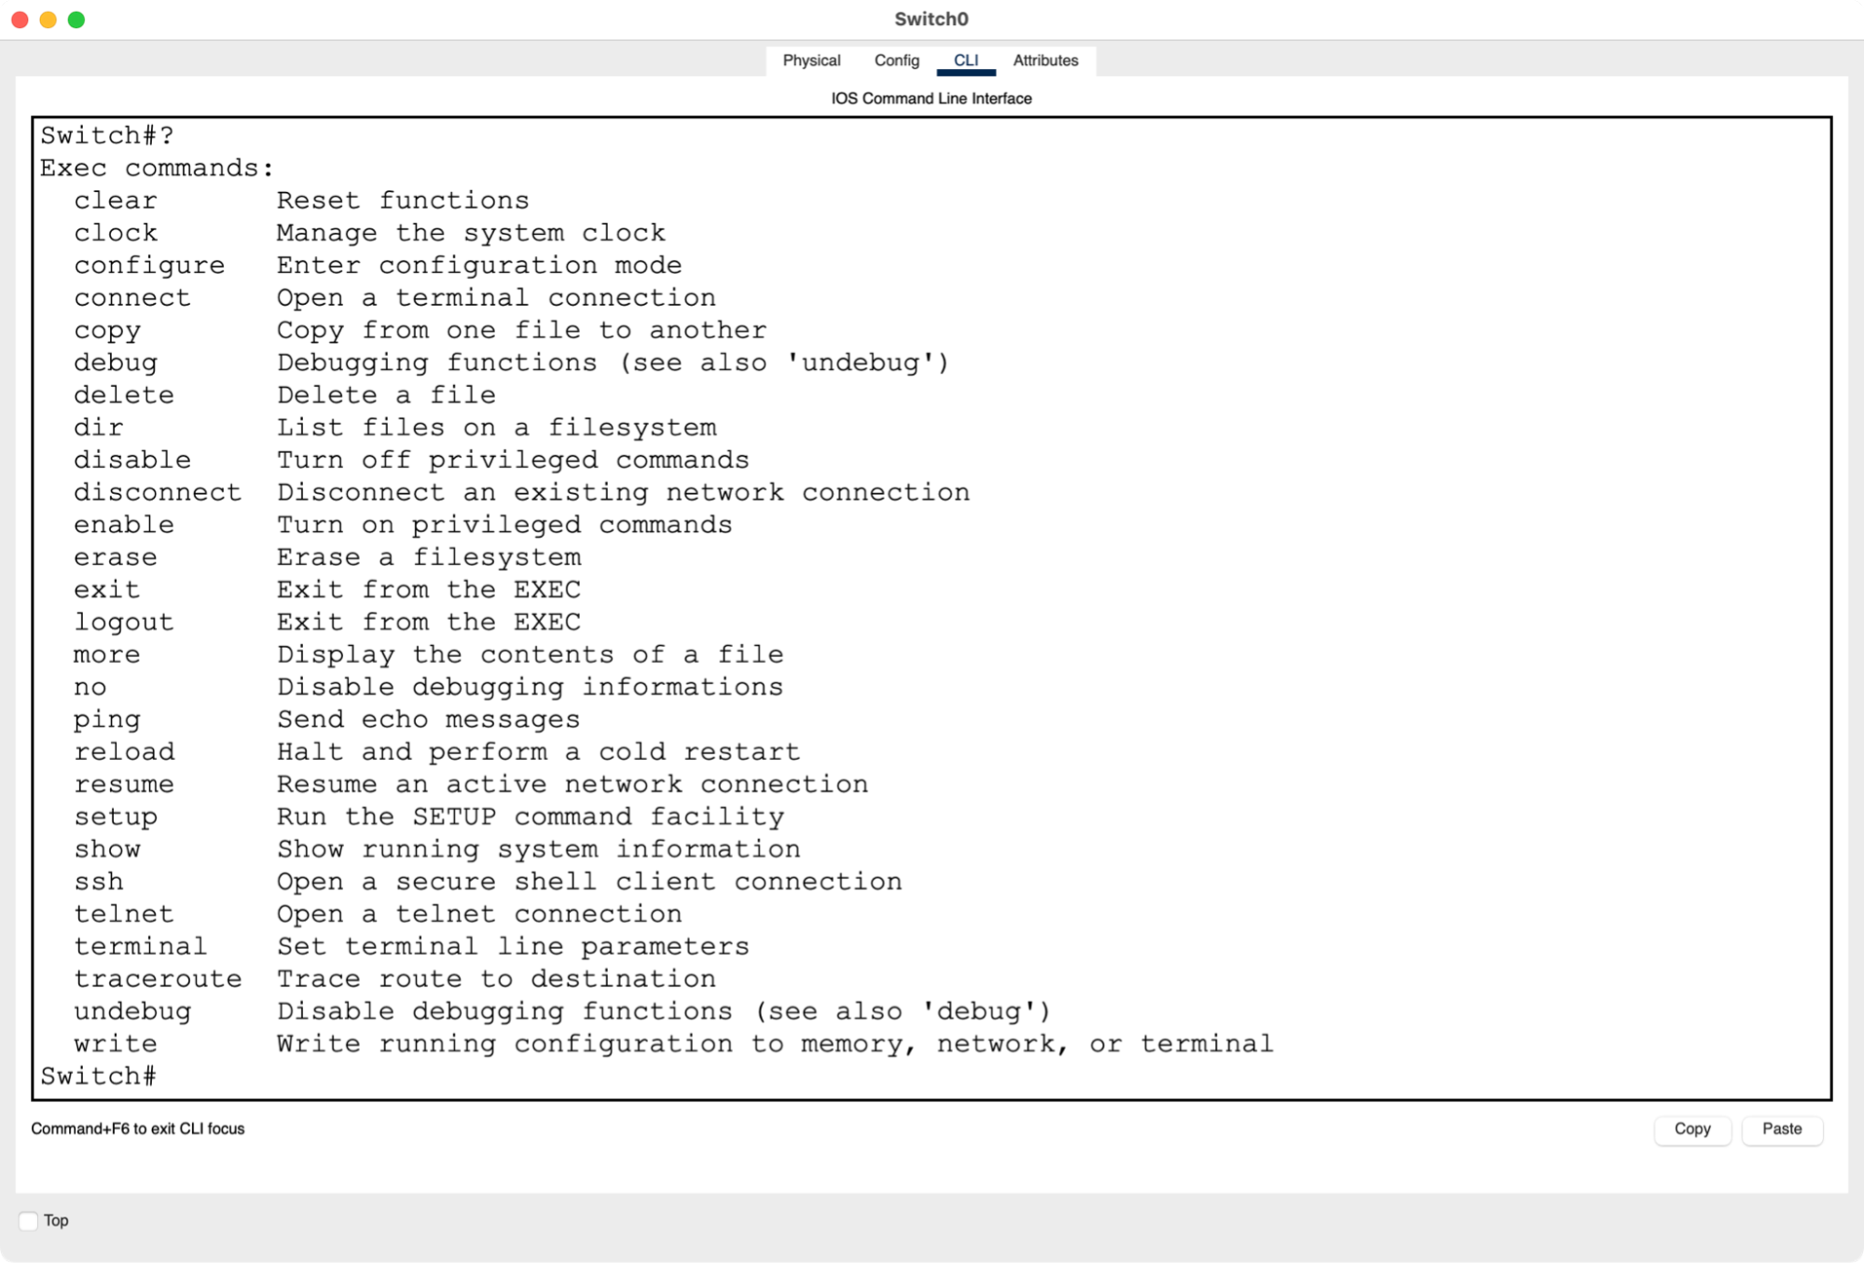The image size is (1864, 1263).
Task: Select the configure command text
Action: pyautogui.click(x=149, y=265)
